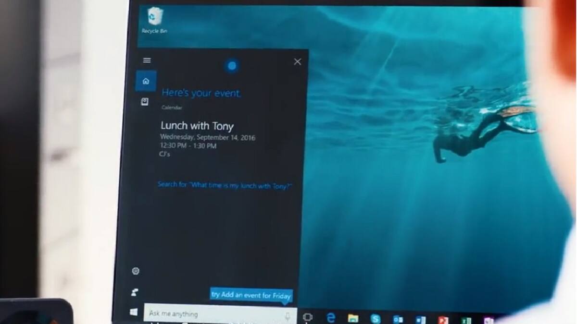Launch Microsoft Edge from the taskbar
The width and height of the screenshot is (577, 324).
[x=331, y=317]
